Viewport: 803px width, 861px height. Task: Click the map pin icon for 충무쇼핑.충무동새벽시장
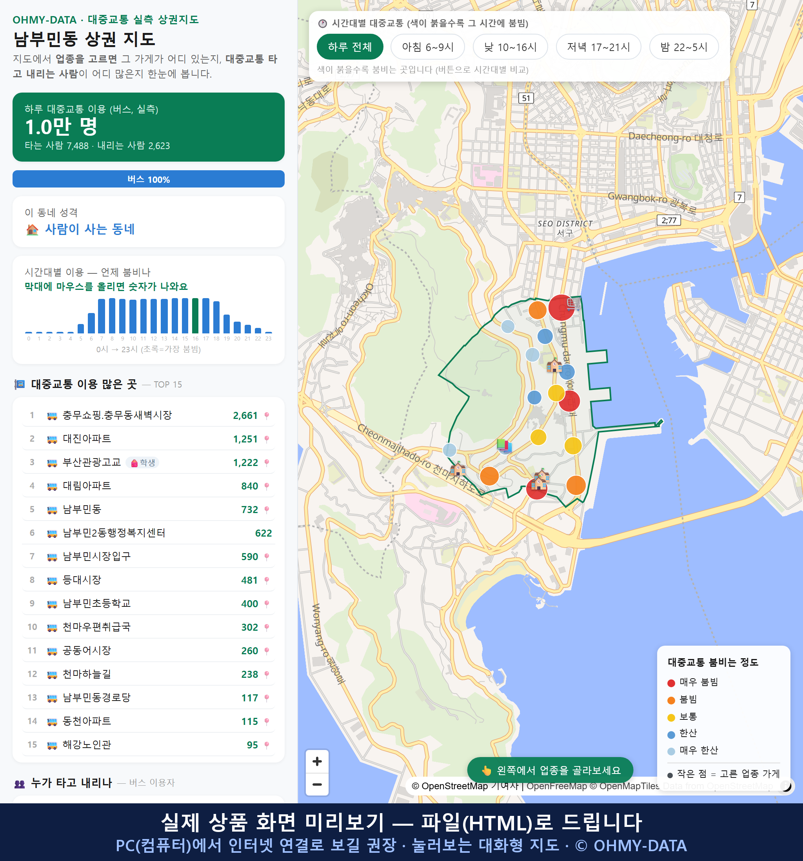pyautogui.click(x=267, y=415)
